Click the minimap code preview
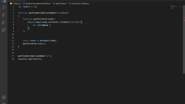This screenshot has width=185, height=104. 173,7
